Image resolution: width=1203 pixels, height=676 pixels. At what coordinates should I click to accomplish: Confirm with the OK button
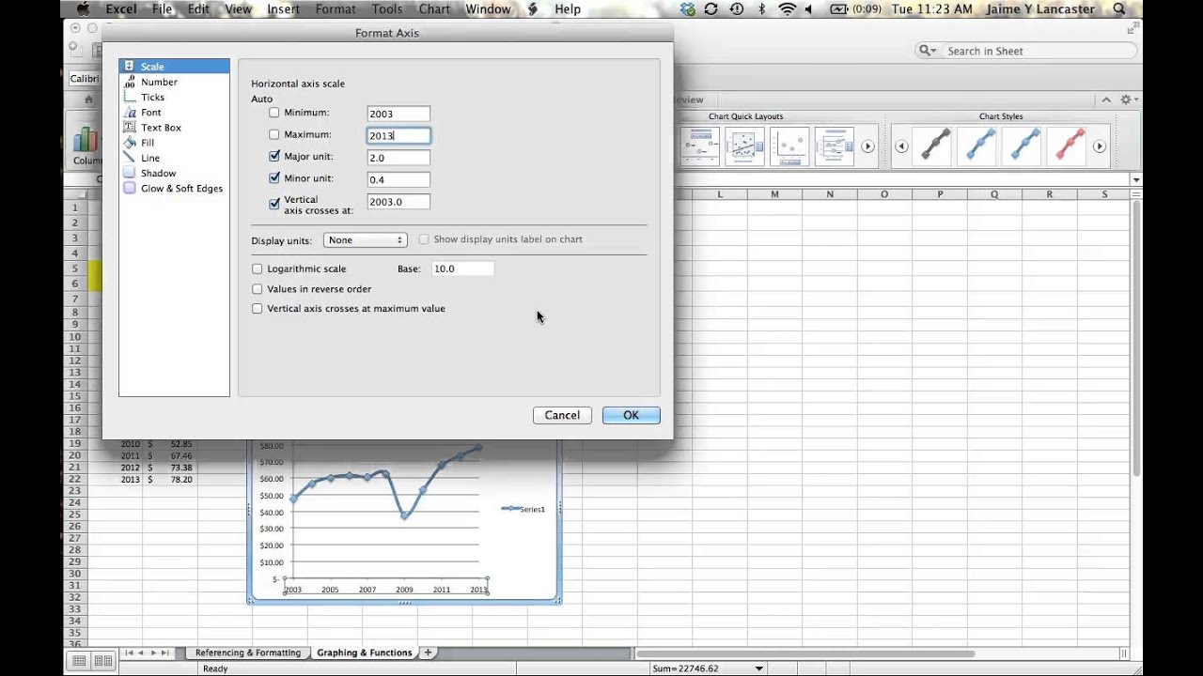[x=631, y=415]
